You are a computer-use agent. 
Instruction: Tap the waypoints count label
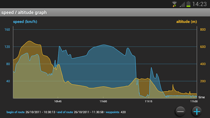[x=112, y=112]
